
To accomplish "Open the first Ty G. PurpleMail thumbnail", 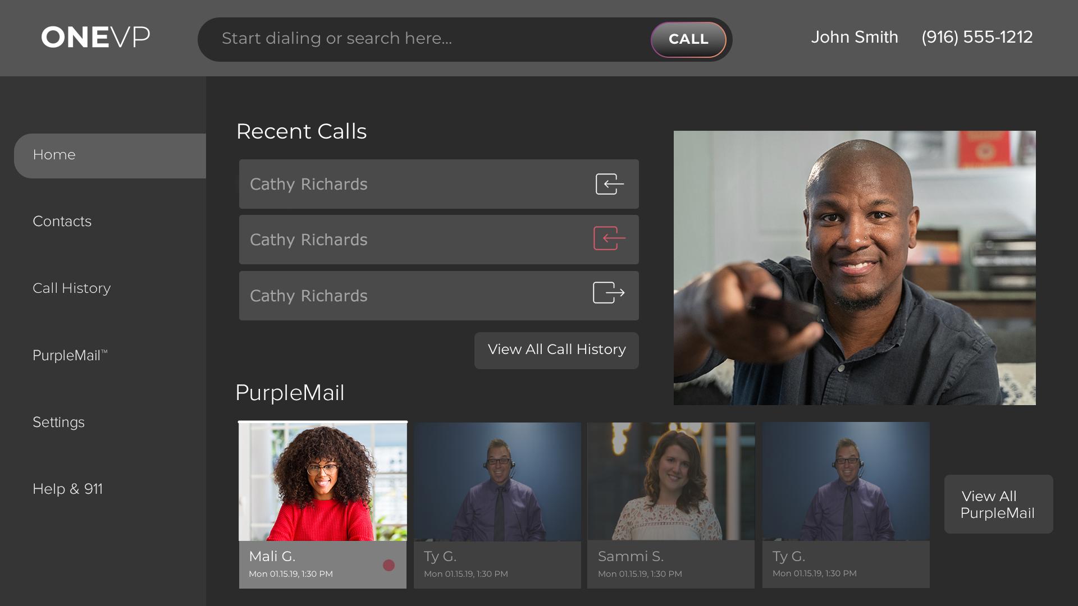I will [497, 505].
